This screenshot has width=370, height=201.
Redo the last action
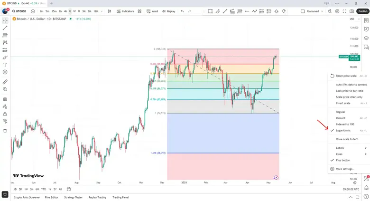click(189, 11)
